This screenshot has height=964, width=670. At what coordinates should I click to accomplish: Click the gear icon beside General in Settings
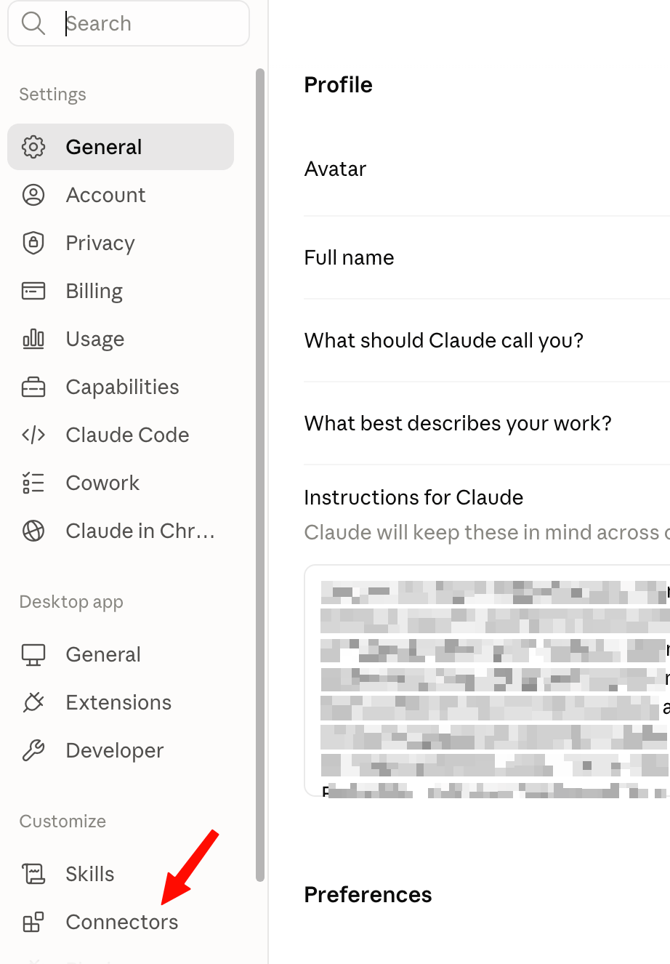click(x=33, y=147)
